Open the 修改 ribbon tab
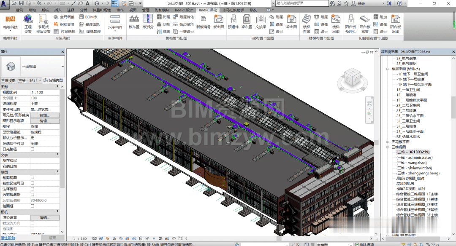Image resolution: width=456 pixels, height=246 pixels. [253, 10]
